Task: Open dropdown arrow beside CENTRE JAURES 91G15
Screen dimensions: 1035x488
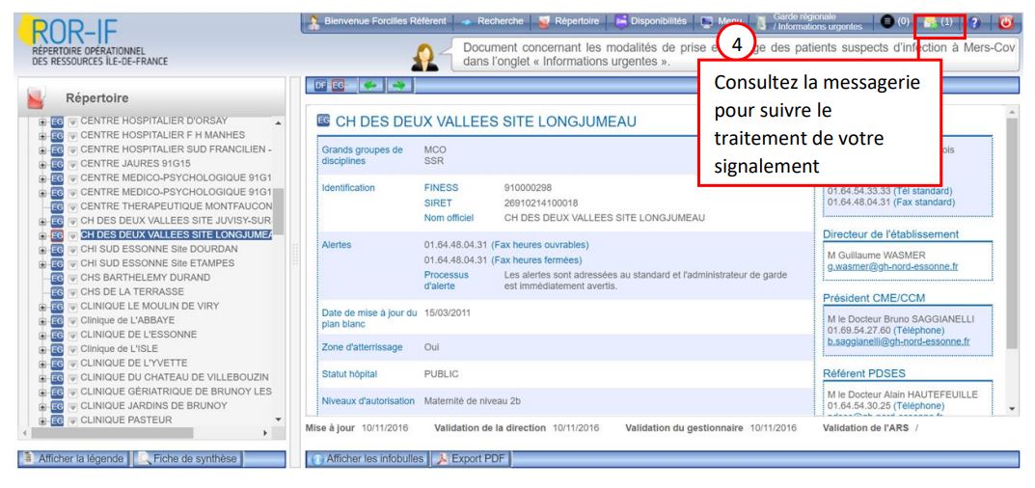Action: 71,162
